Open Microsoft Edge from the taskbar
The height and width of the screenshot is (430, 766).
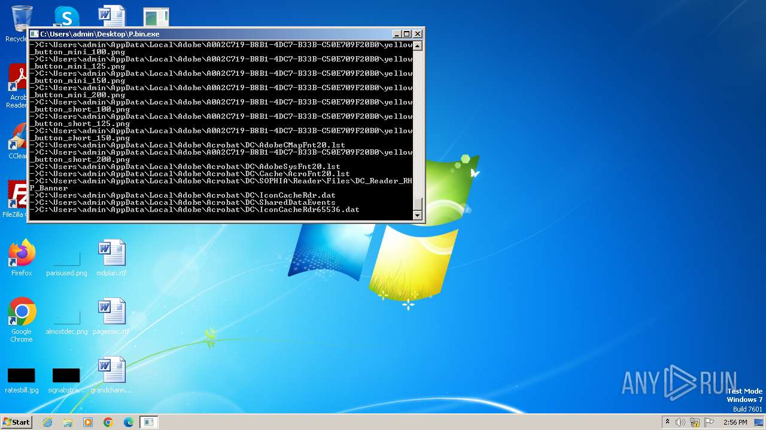(x=129, y=422)
